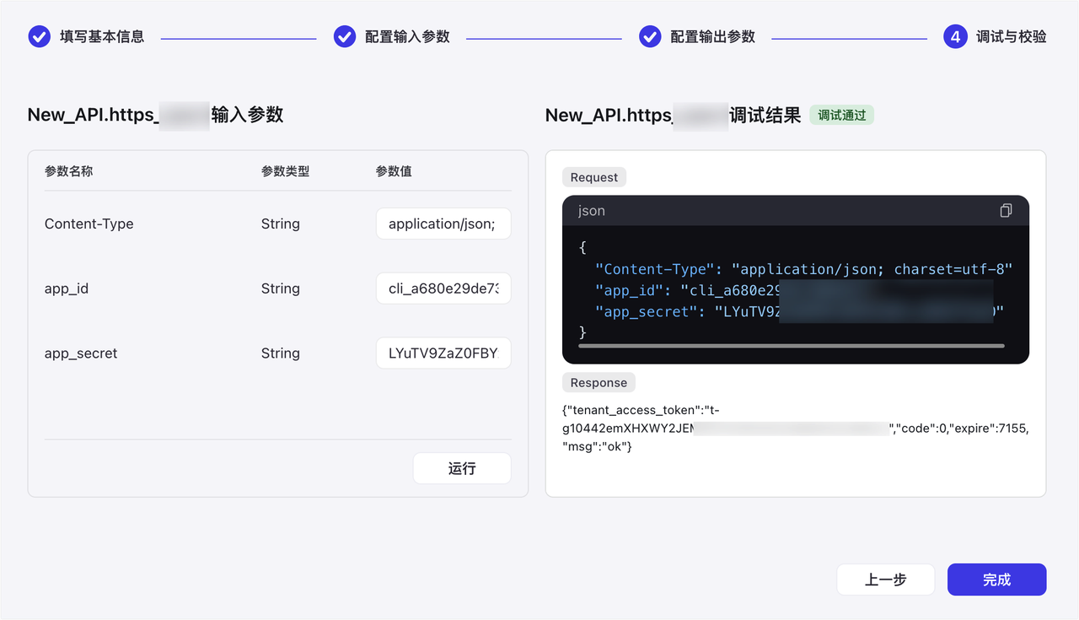Click the 调试通过 status badge
This screenshot has width=1079, height=620.
(841, 115)
